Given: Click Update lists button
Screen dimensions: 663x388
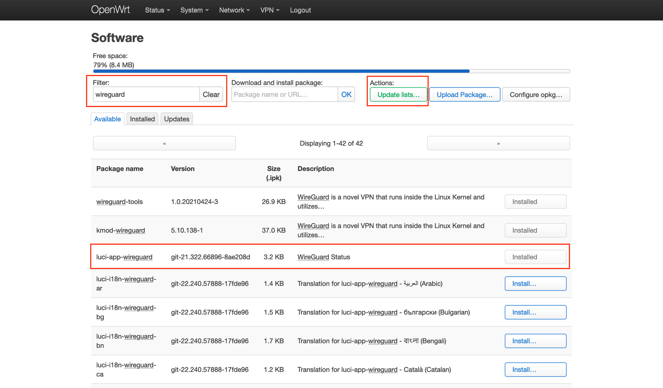Looking at the screenshot, I should click(x=398, y=95).
